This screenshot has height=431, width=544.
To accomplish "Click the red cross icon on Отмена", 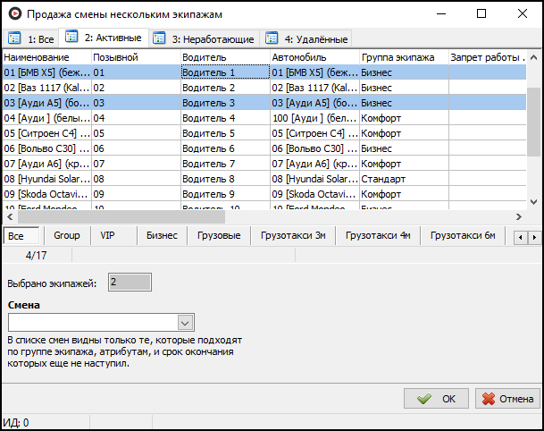I will point(489,399).
